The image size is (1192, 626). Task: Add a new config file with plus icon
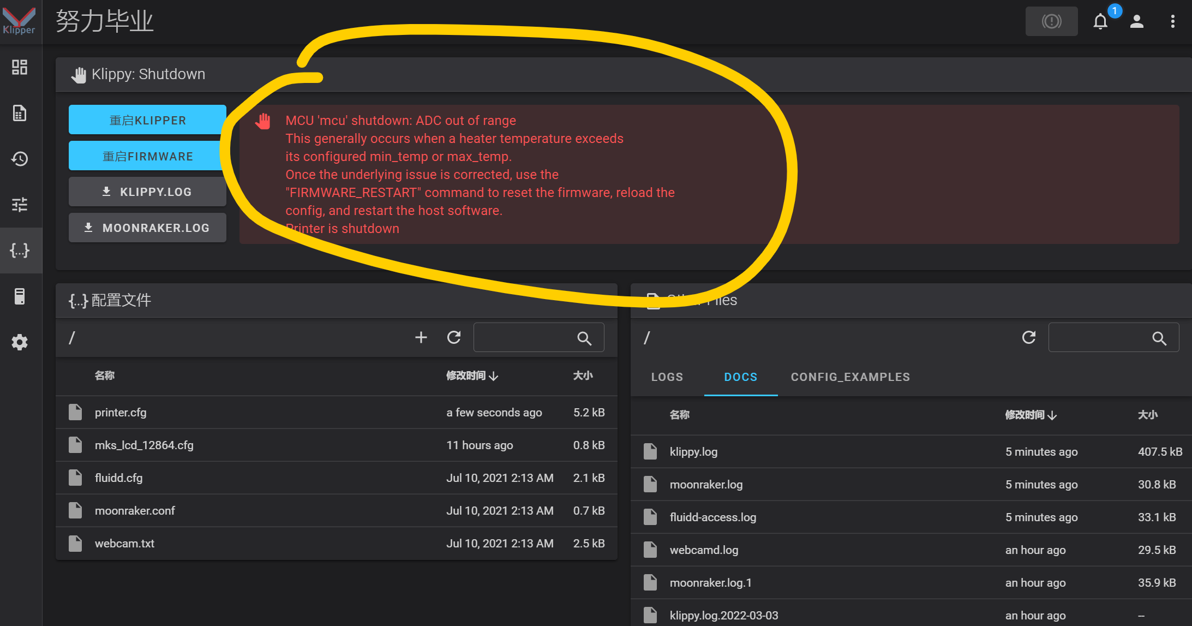pyautogui.click(x=421, y=337)
